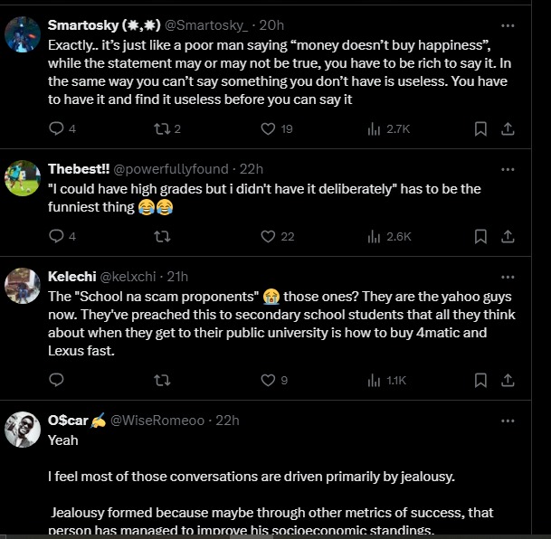This screenshot has height=539, width=551.
Task: Like Kelechi's tweet with 9 likes
Action: (268, 381)
